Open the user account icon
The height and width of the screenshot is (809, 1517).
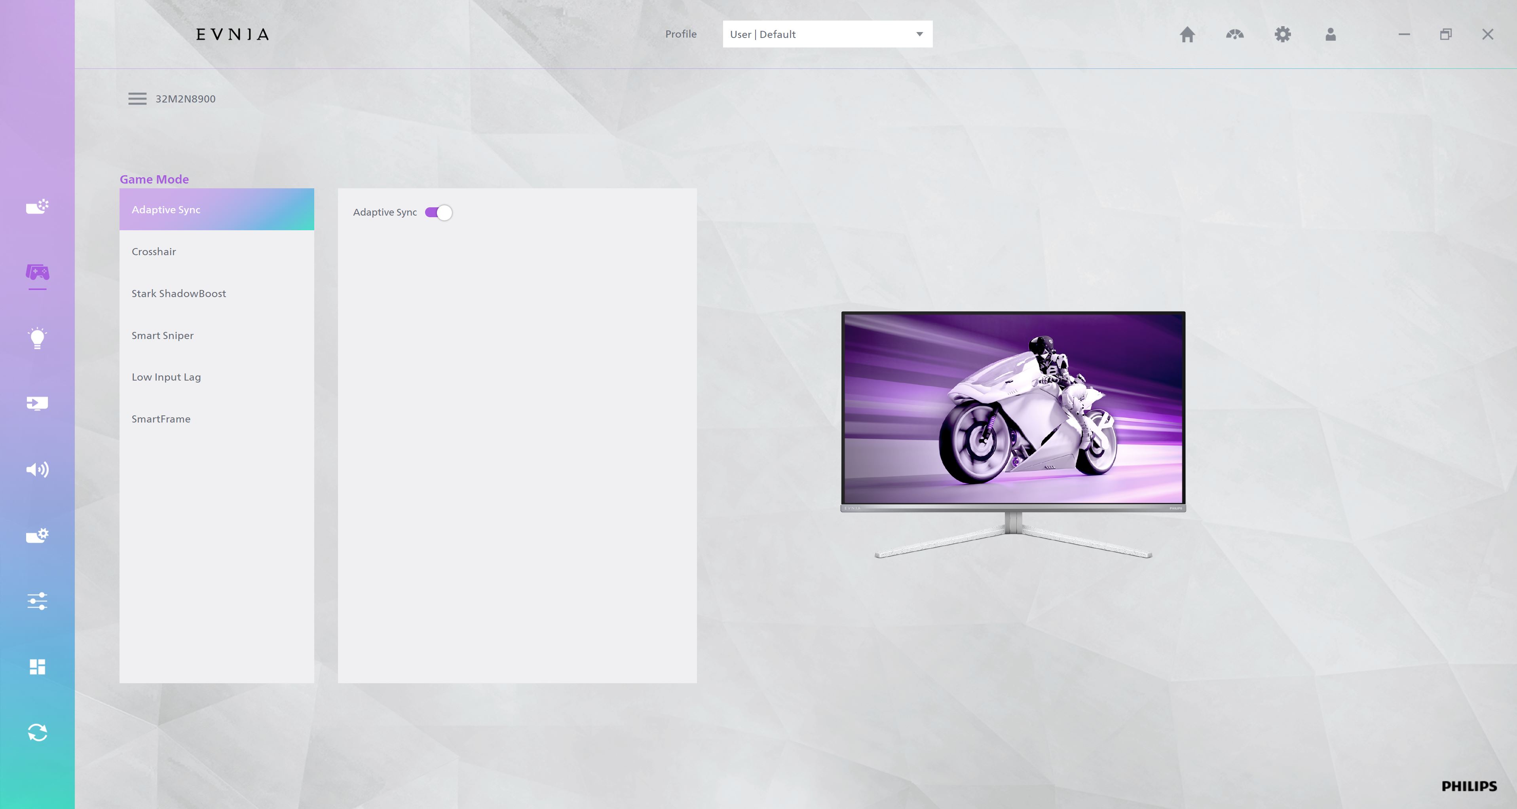point(1330,35)
